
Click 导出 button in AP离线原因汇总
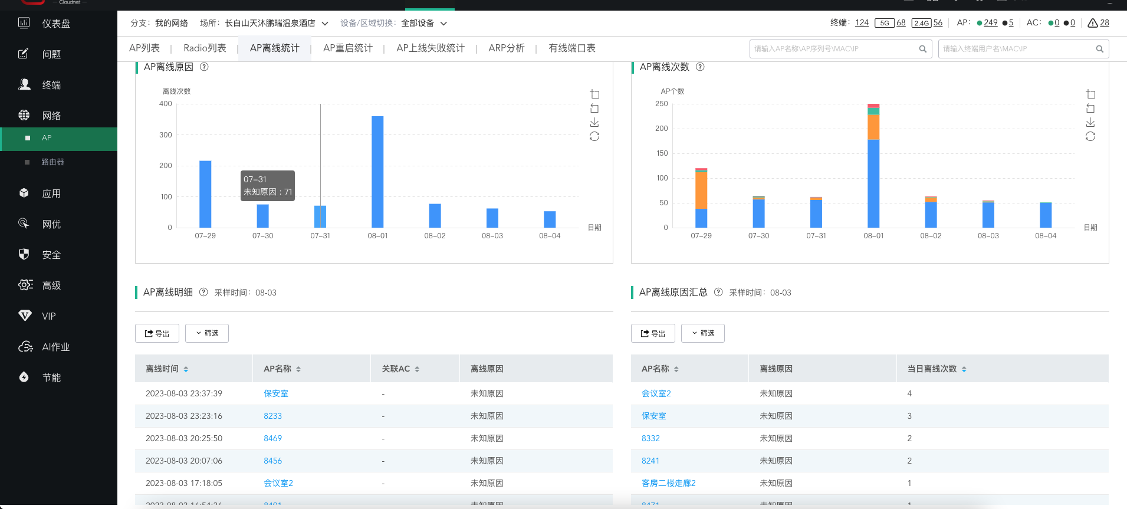pyautogui.click(x=653, y=333)
